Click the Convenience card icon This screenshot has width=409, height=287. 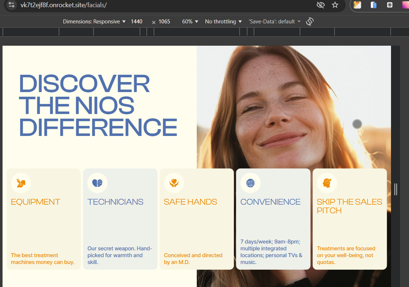click(x=250, y=183)
